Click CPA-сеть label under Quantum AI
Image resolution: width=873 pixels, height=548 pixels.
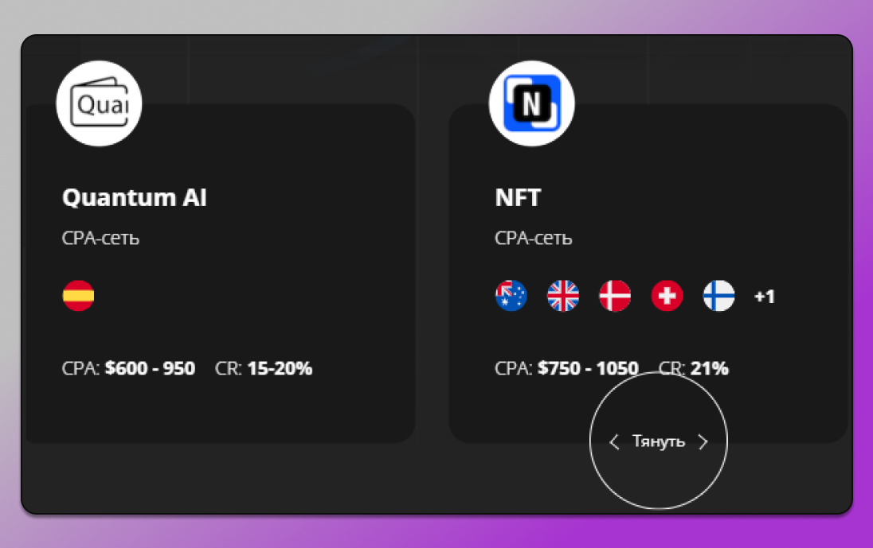tap(100, 239)
